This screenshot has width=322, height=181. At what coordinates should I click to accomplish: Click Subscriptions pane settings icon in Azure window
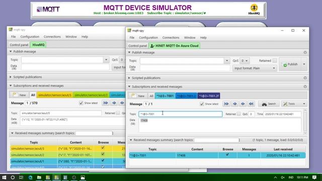coord(305,86)
